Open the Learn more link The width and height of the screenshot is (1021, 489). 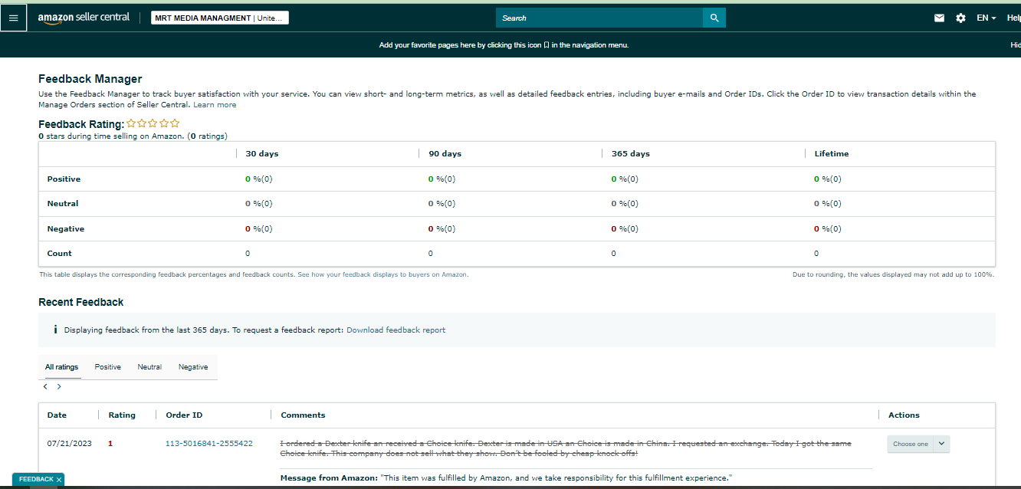click(215, 105)
